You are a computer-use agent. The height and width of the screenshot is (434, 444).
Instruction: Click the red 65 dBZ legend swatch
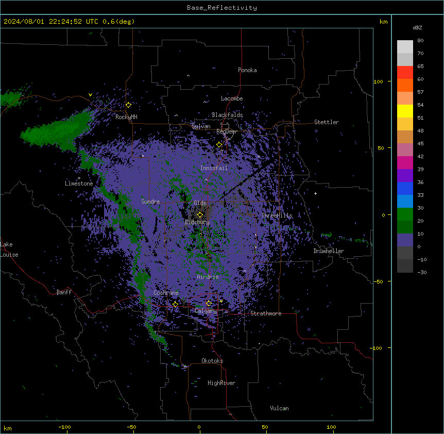pos(405,72)
